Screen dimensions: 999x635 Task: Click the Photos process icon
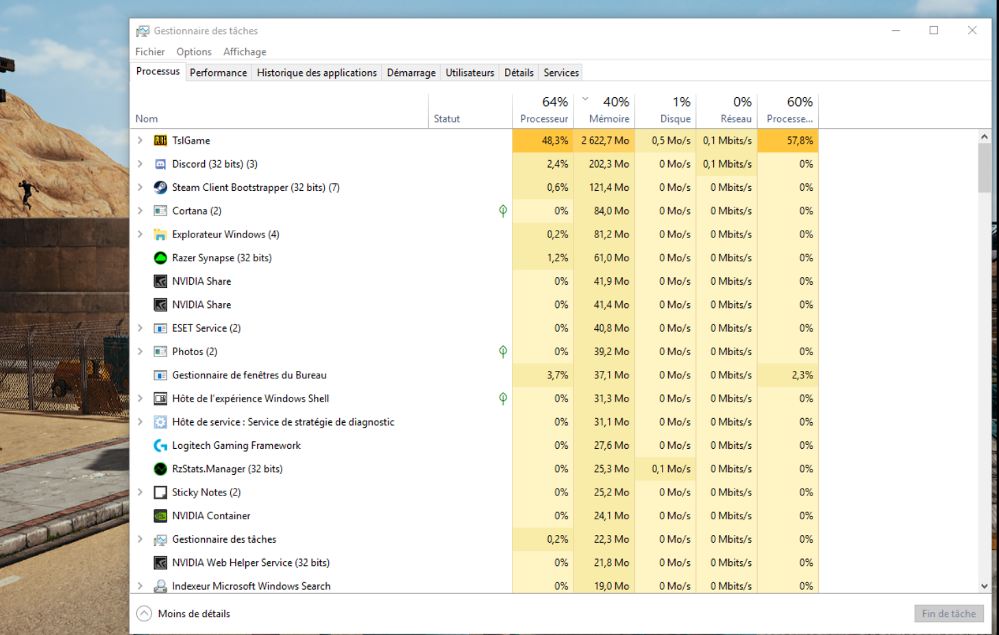tap(160, 352)
